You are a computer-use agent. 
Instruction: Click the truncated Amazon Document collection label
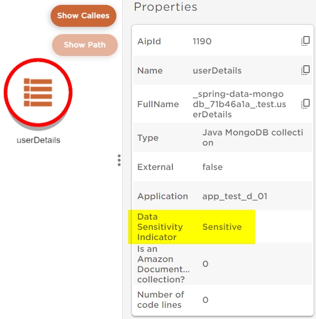(163, 263)
